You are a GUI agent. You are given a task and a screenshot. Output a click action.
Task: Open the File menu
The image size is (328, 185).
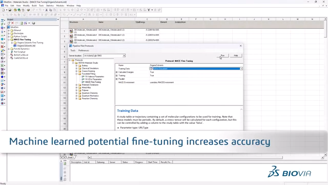(x=7, y=6)
